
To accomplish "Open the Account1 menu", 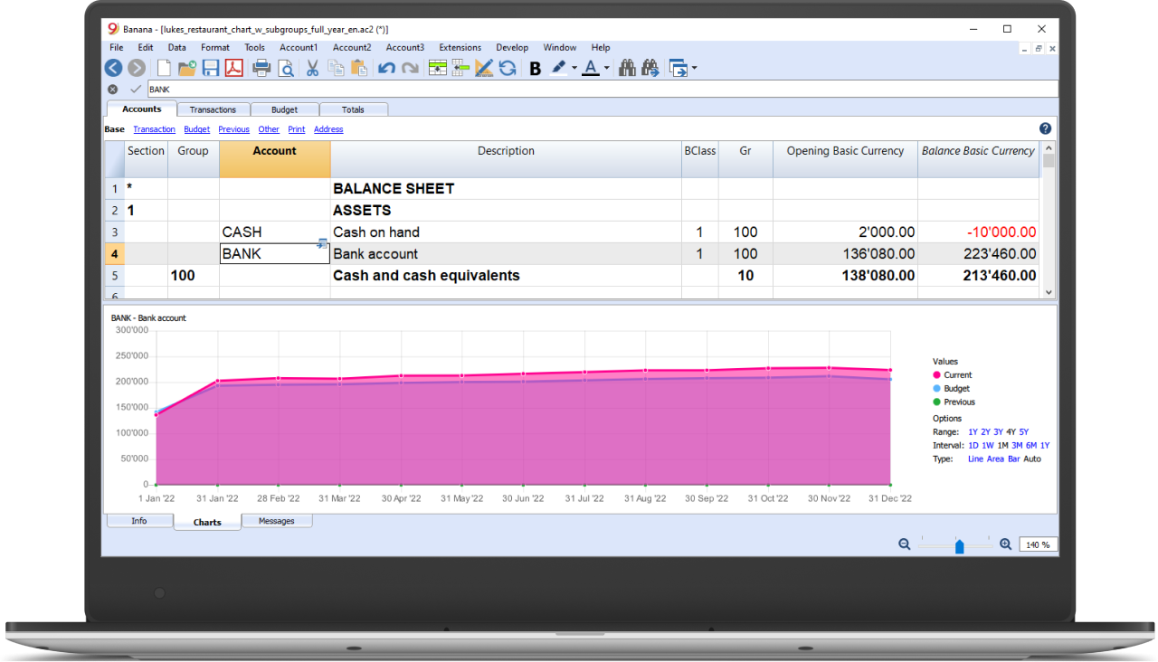I will [x=299, y=47].
